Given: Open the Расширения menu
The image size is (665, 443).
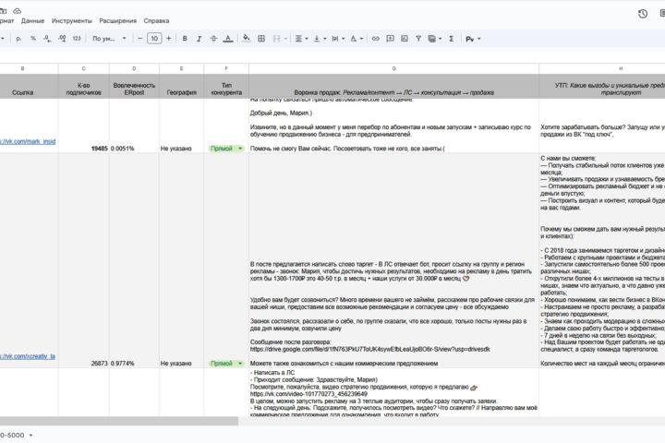Looking at the screenshot, I should pyautogui.click(x=118, y=21).
